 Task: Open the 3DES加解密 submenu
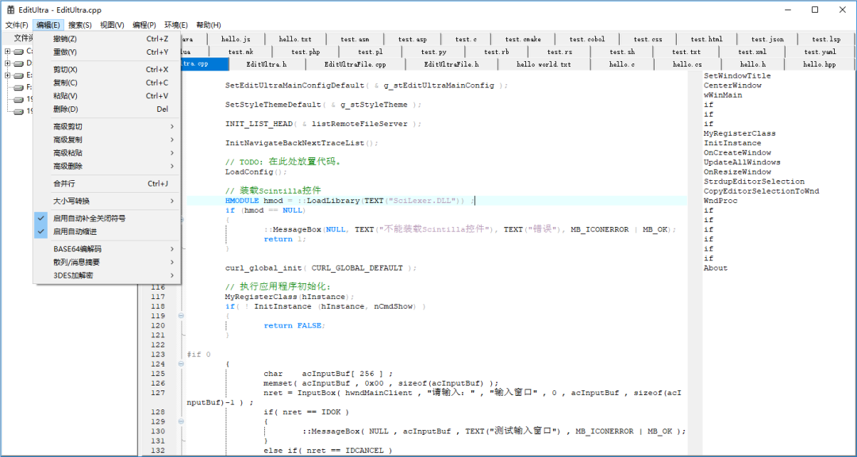pos(106,275)
